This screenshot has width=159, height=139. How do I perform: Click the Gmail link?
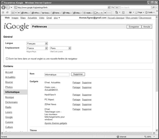click(x=49, y=18)
